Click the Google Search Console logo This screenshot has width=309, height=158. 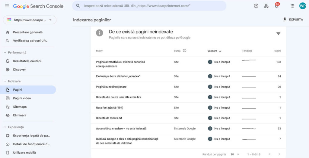coord(38,6)
